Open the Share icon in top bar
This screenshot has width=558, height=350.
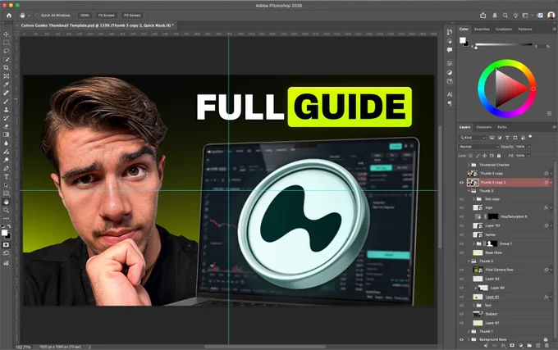[x=483, y=16]
